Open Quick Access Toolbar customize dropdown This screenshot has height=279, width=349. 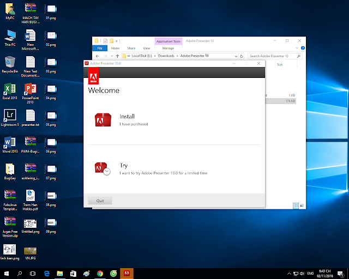pyautogui.click(x=116, y=41)
